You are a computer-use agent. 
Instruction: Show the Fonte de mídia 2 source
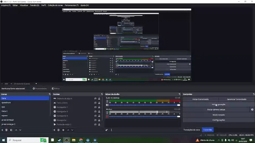click(x=95, y=125)
